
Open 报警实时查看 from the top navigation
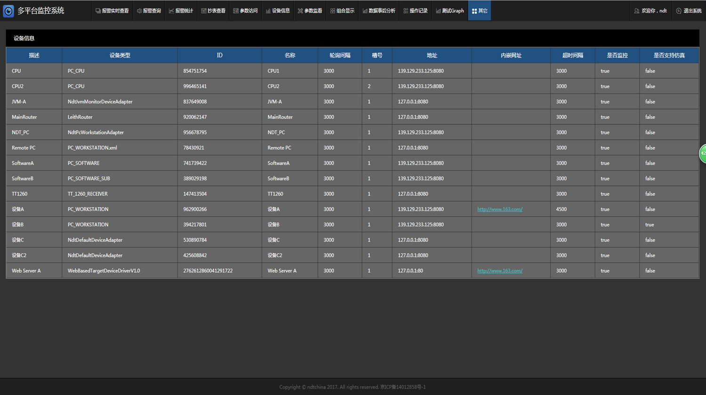pyautogui.click(x=112, y=11)
